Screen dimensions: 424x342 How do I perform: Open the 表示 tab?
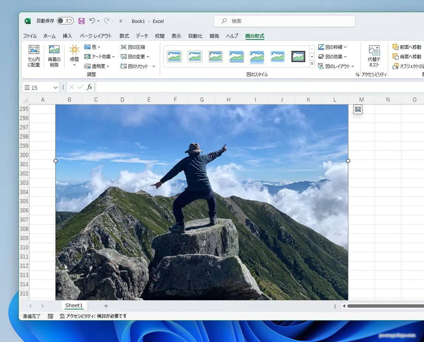[x=176, y=36]
